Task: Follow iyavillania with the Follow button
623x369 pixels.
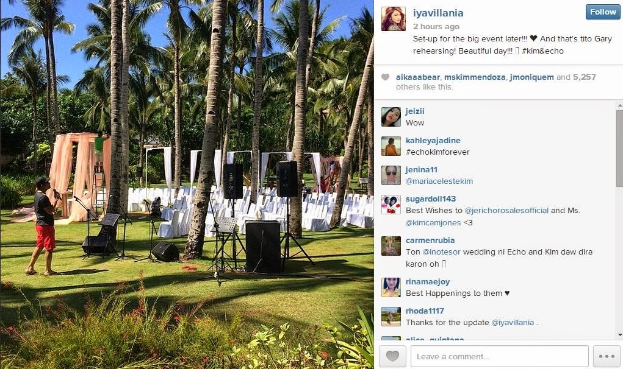Action: pos(603,12)
